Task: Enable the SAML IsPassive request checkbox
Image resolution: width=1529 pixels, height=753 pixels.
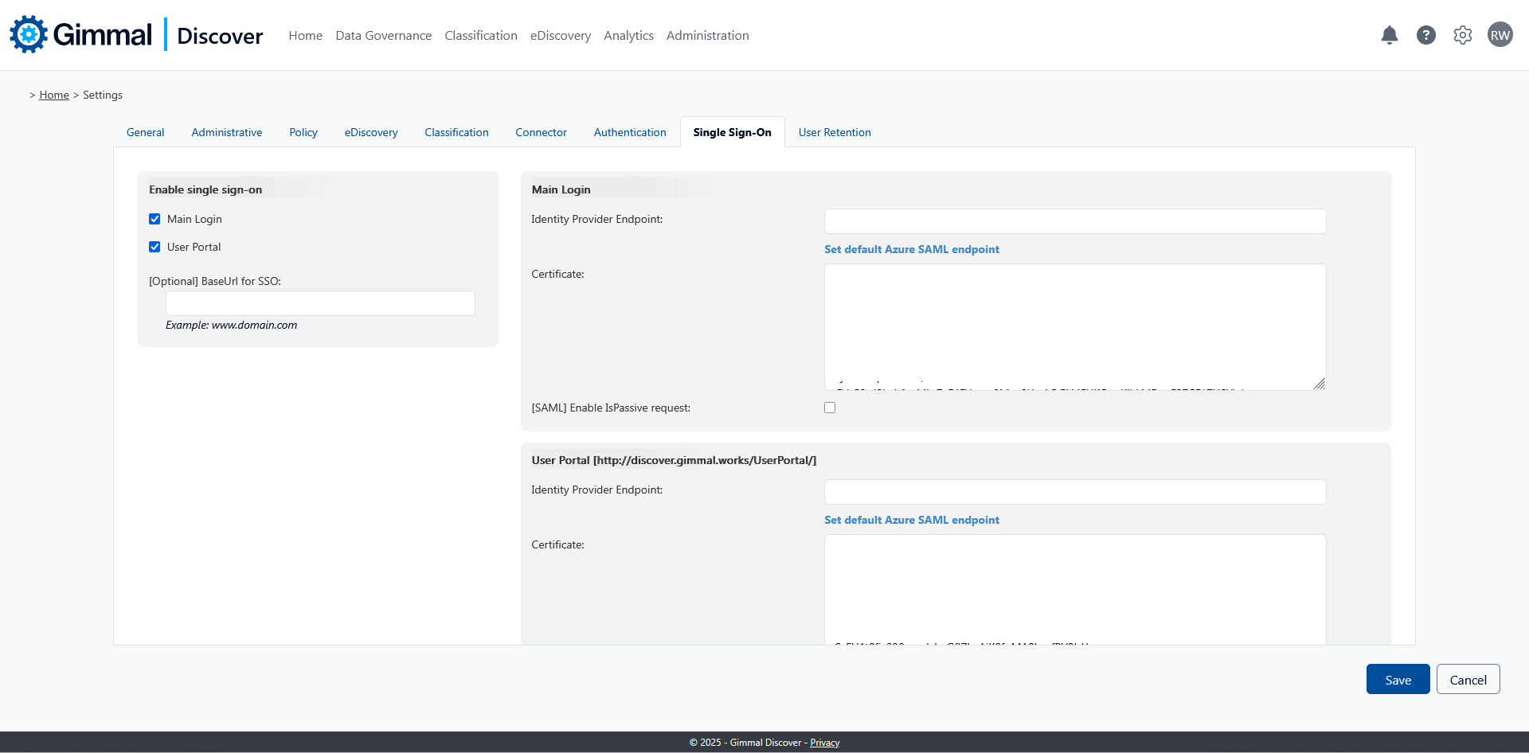Action: (830, 408)
